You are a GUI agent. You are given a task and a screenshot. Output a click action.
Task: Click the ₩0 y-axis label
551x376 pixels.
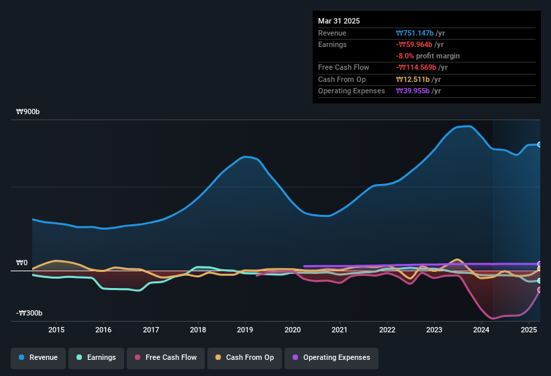(x=21, y=263)
